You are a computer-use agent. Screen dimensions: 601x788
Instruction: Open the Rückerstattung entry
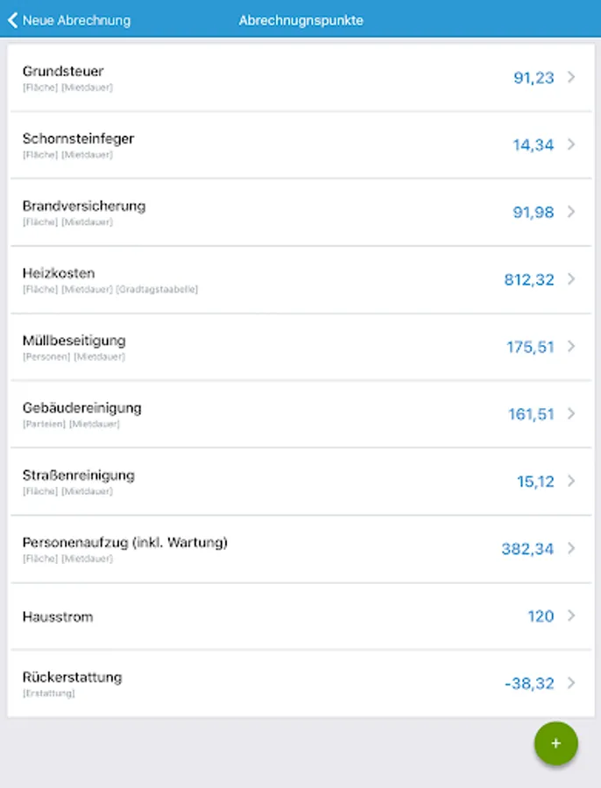[x=263, y=683]
